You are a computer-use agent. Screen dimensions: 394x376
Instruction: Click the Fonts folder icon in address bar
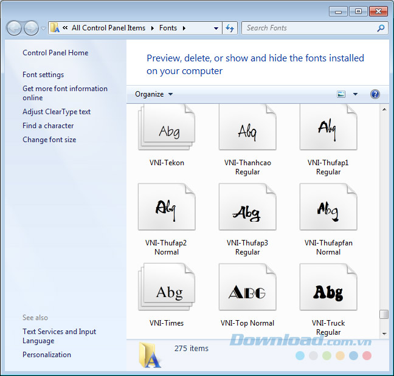click(x=55, y=27)
